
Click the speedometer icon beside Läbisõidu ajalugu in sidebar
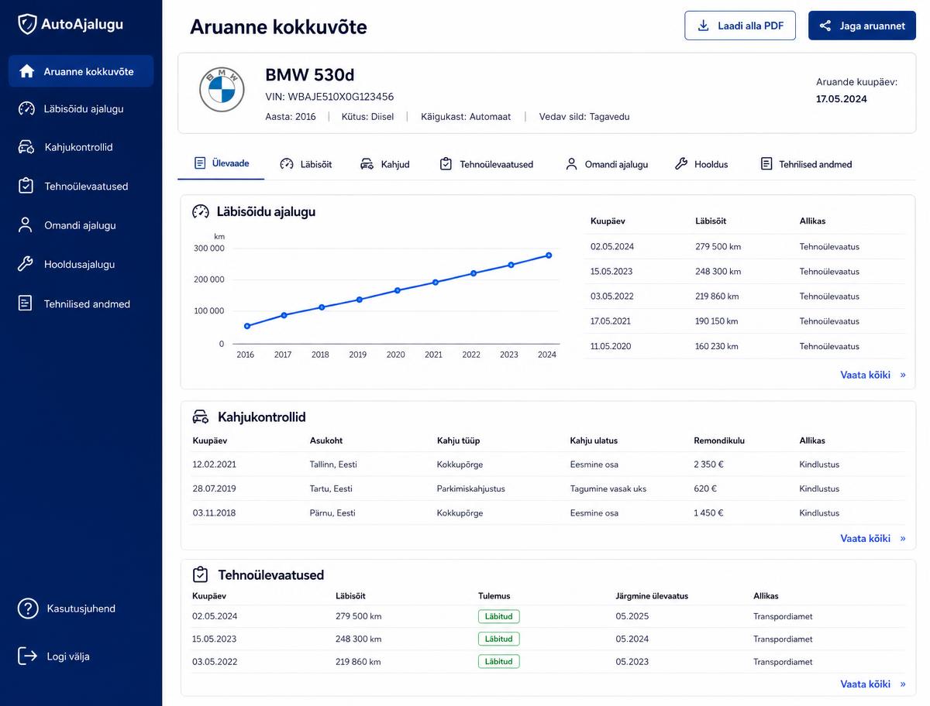pos(26,109)
